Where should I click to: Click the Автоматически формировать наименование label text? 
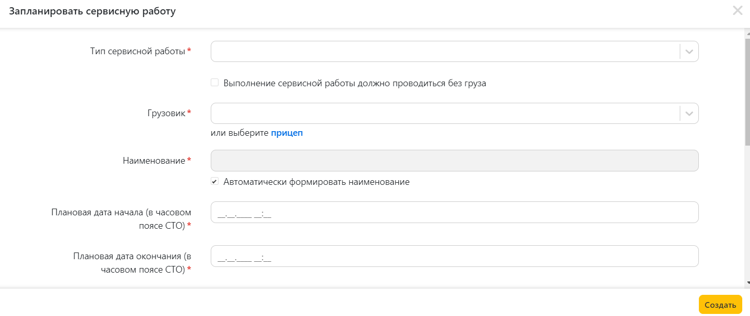(316, 182)
